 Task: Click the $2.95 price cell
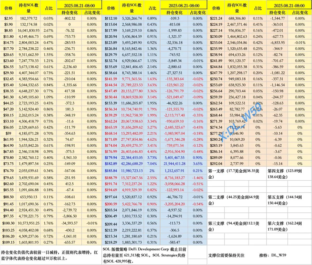click(x=8, y=18)
